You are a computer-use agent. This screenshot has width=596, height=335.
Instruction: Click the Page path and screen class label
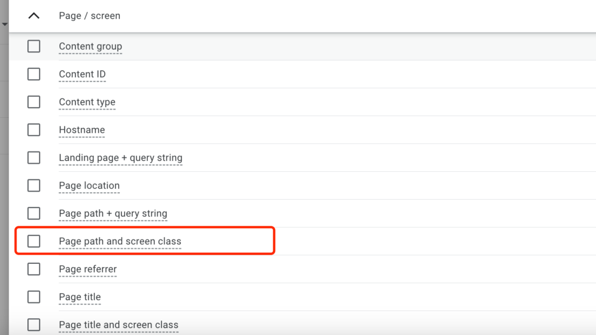point(120,241)
